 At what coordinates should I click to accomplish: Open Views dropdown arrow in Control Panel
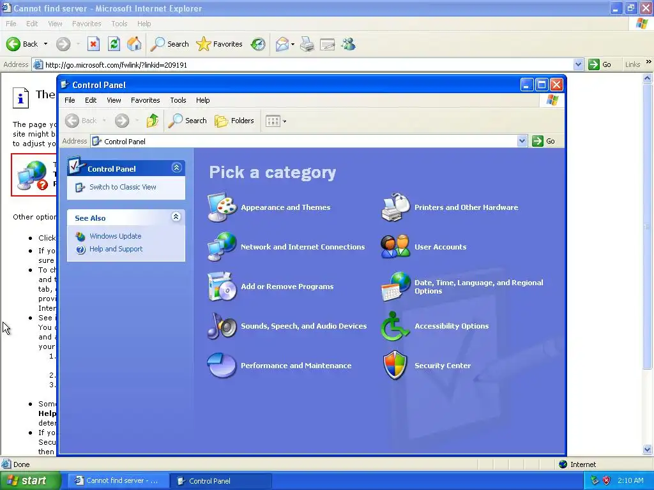284,122
